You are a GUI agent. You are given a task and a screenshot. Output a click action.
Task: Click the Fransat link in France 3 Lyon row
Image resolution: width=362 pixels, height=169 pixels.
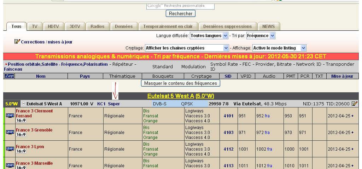coord(151,149)
